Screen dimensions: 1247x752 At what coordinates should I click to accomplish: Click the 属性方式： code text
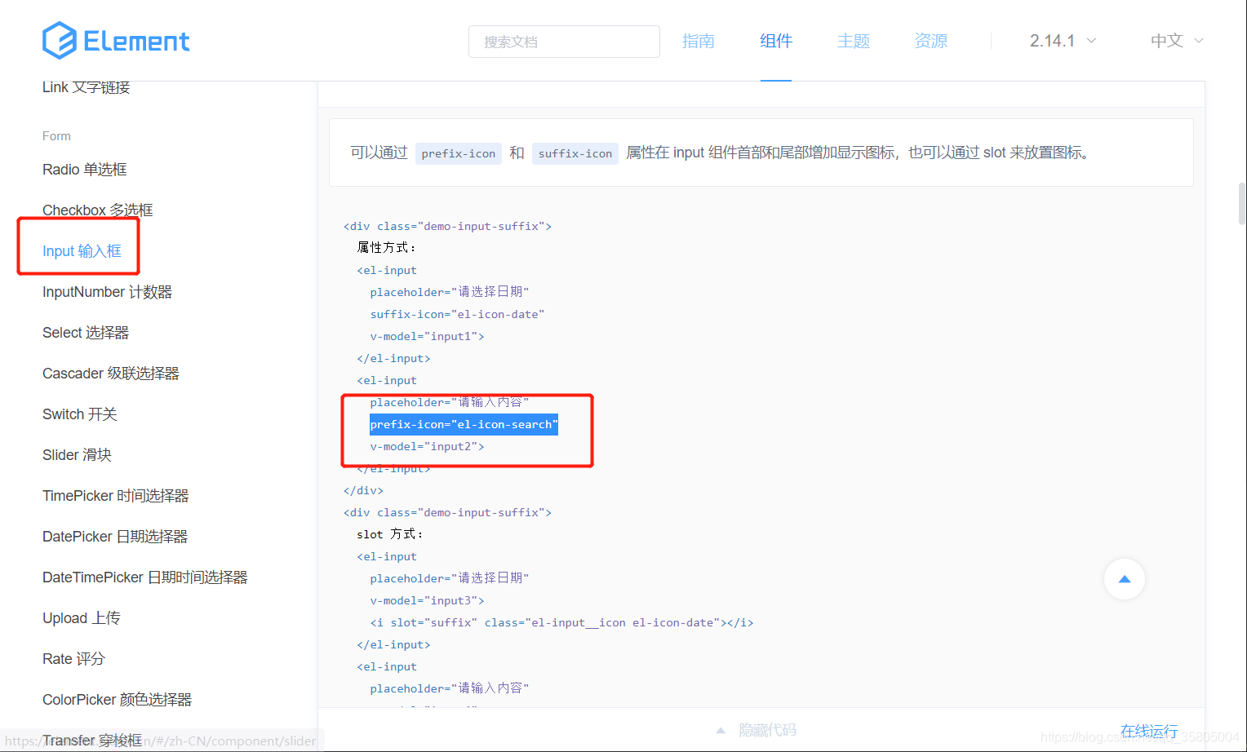[x=387, y=247]
